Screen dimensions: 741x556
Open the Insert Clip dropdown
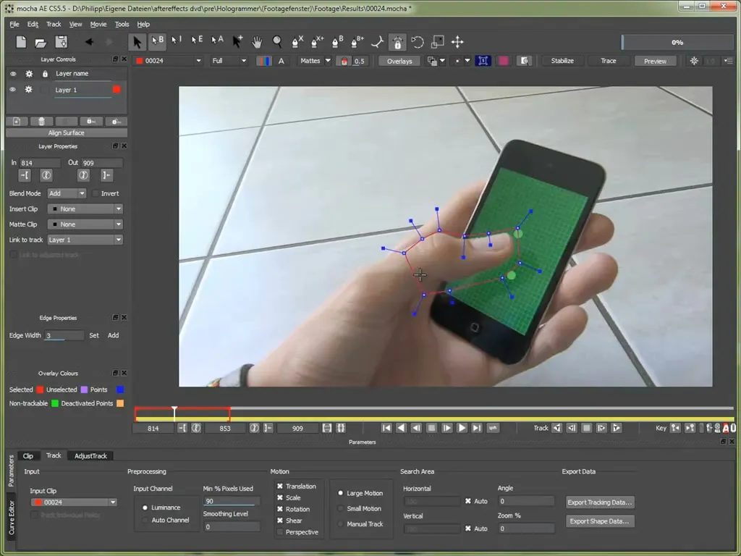85,209
